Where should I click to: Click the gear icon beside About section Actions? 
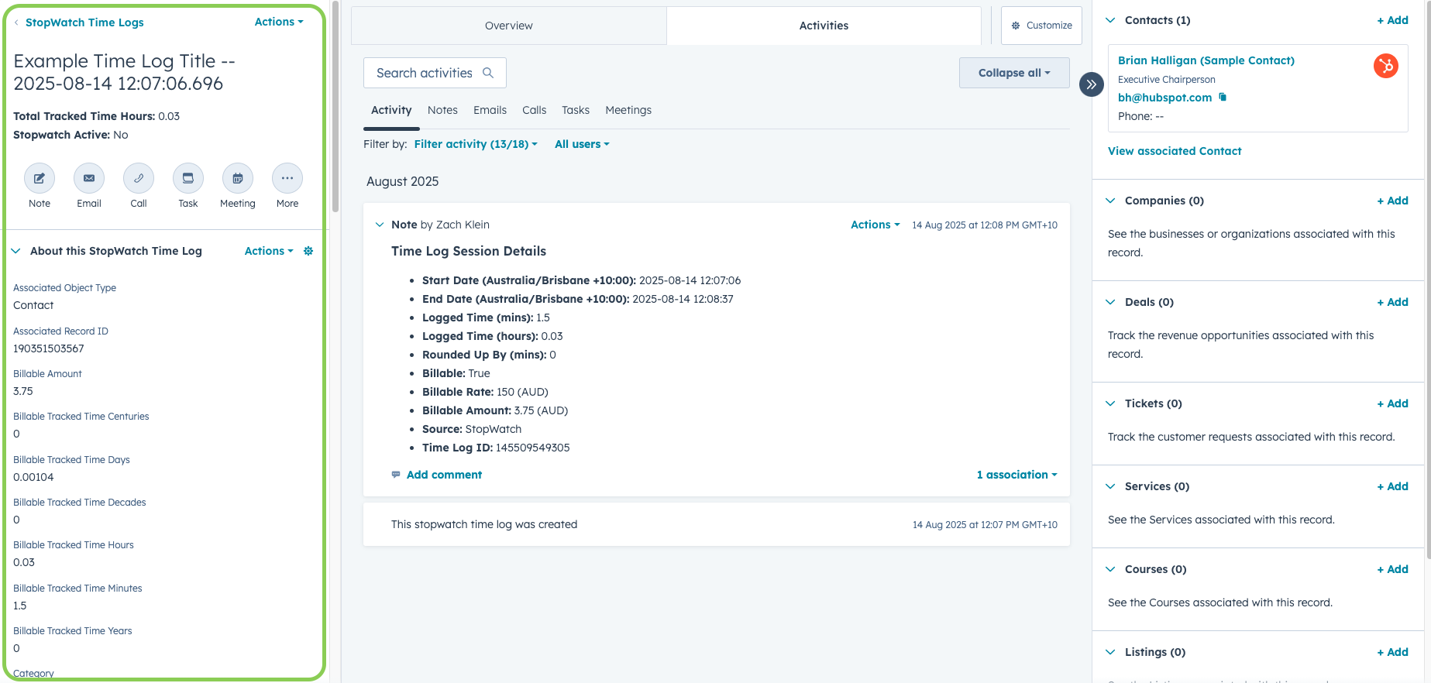point(308,251)
